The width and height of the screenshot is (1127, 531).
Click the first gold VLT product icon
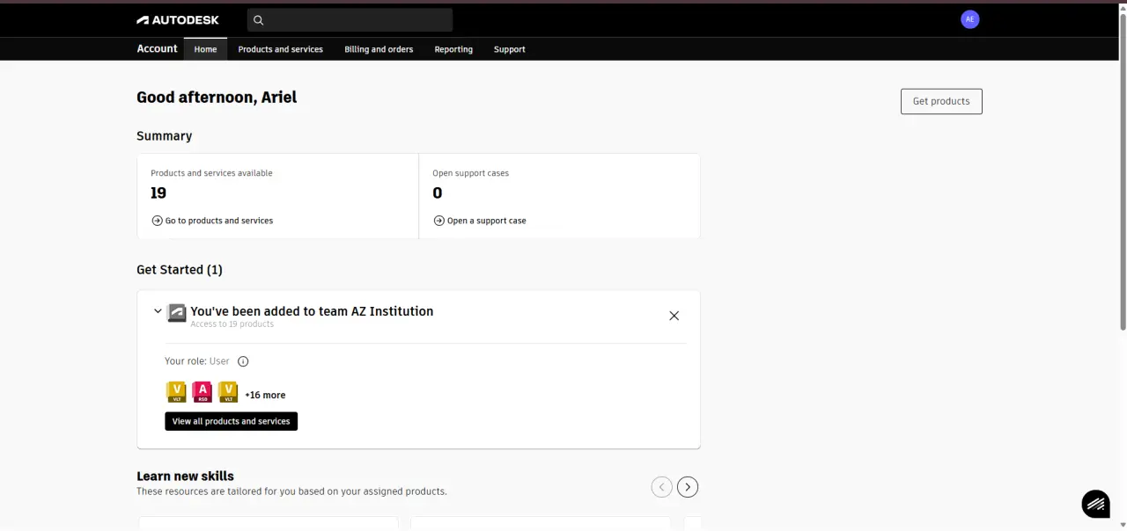[x=176, y=392]
